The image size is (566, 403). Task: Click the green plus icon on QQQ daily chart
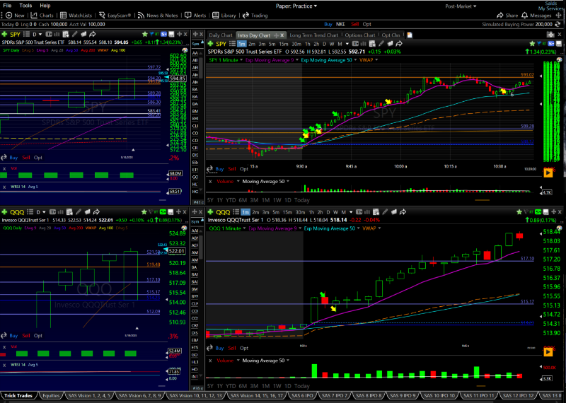click(x=4, y=212)
